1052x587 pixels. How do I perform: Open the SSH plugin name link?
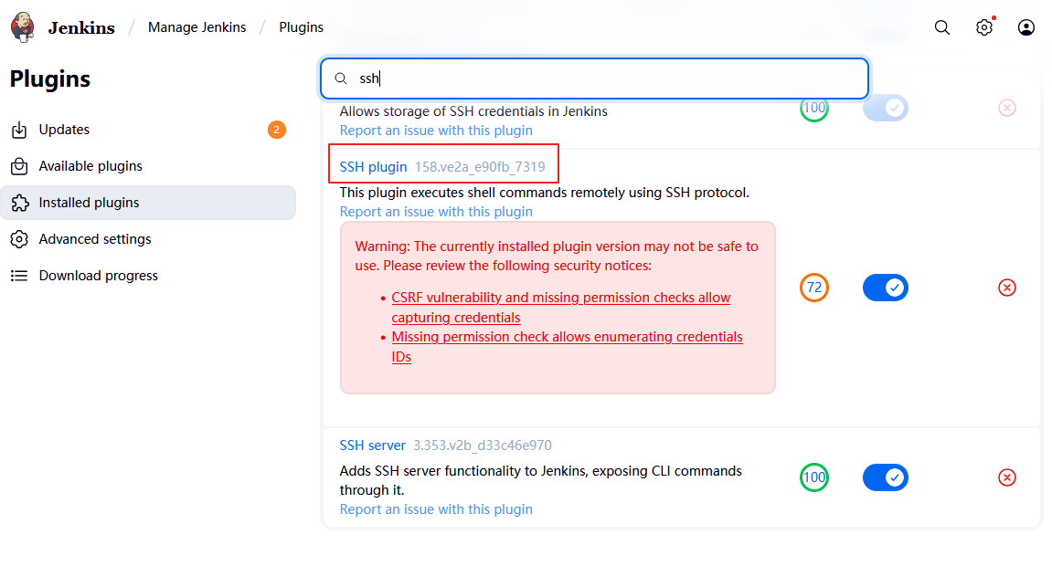tap(373, 167)
